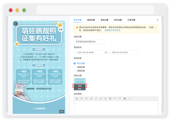Screen dimensions: 170x120
Task: Click the prize card with 价值3000礼品代金券
Action: tap(23, 77)
